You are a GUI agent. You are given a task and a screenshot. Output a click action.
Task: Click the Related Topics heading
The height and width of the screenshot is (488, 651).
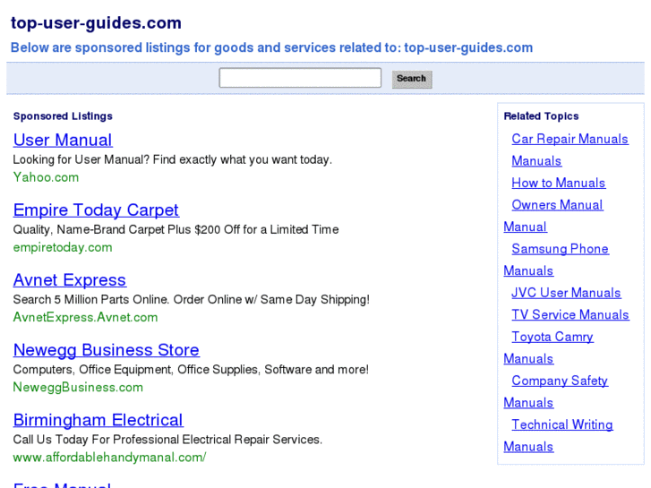[x=541, y=116]
